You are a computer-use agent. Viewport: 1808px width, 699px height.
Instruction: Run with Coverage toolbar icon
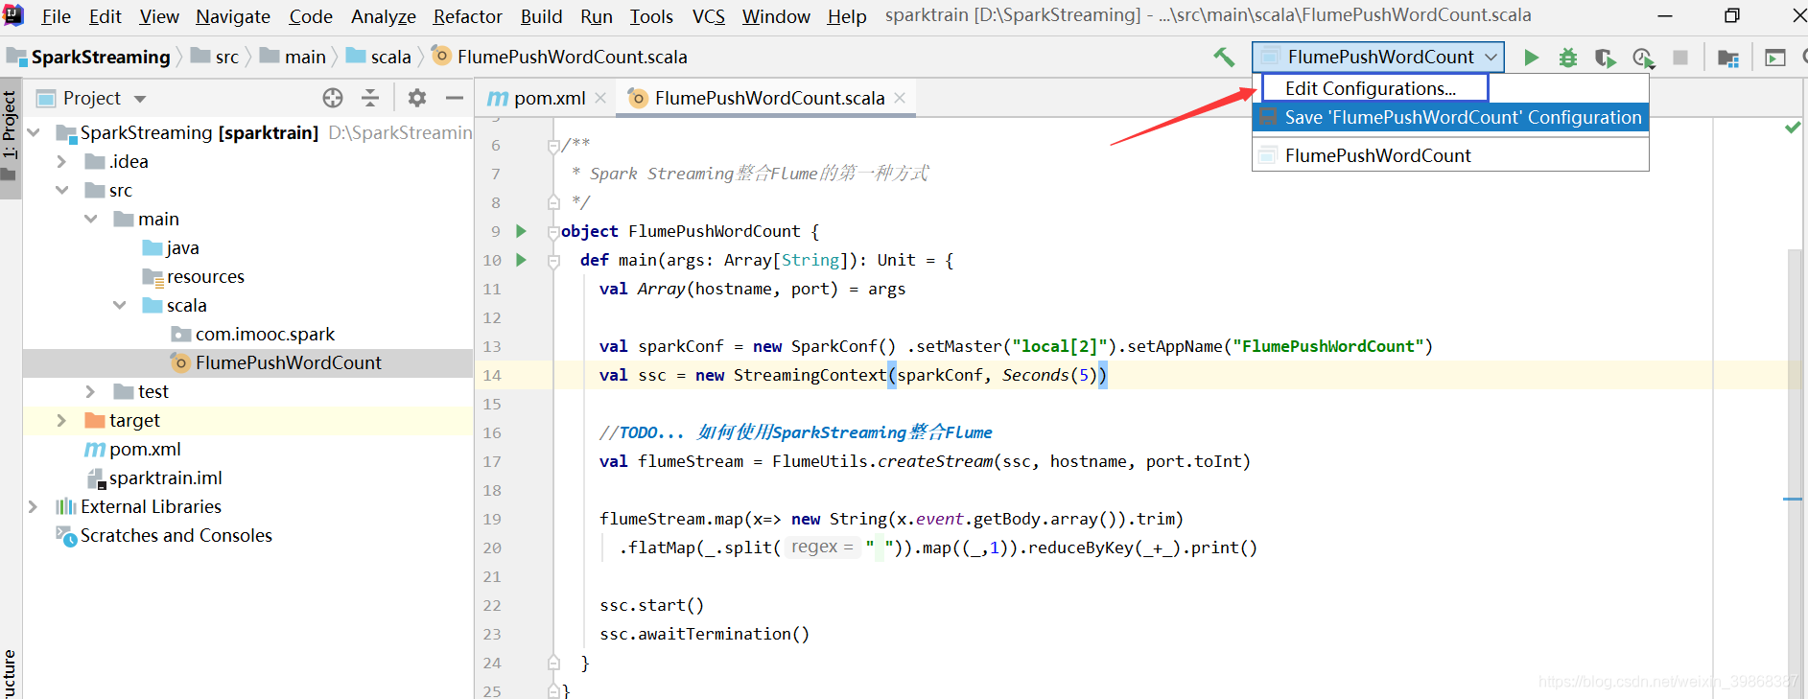[x=1606, y=58]
